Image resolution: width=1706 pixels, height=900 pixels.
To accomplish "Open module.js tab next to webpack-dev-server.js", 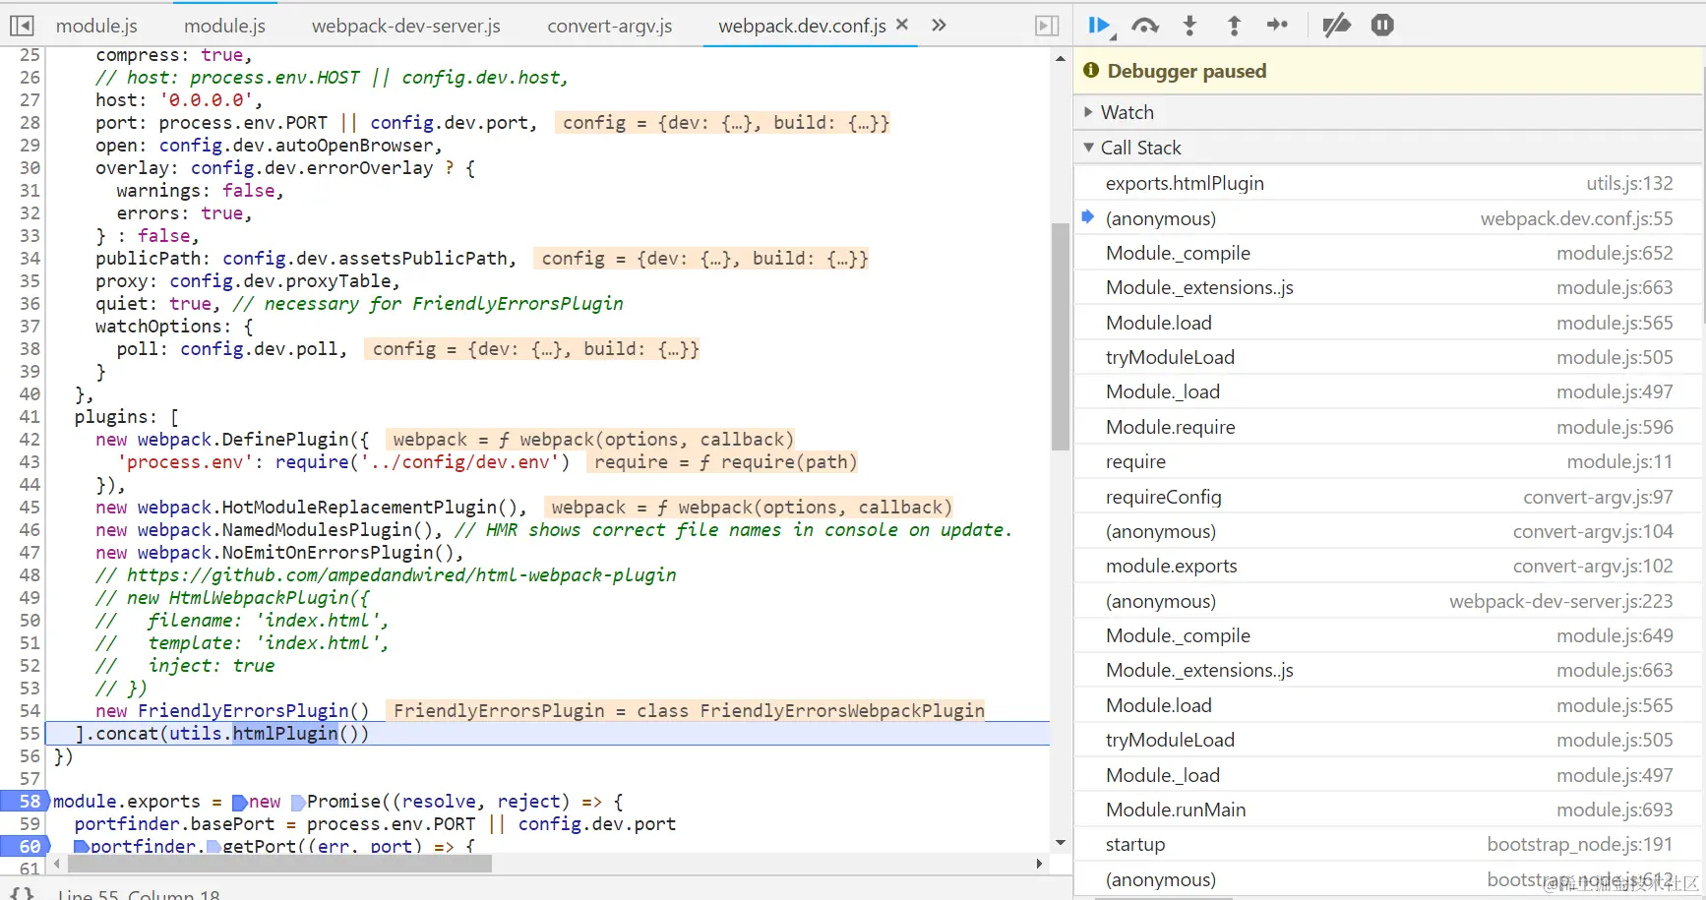I will (x=224, y=26).
